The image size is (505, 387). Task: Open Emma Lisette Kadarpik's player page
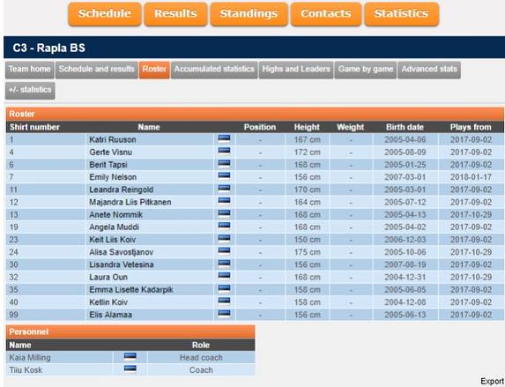131,289
